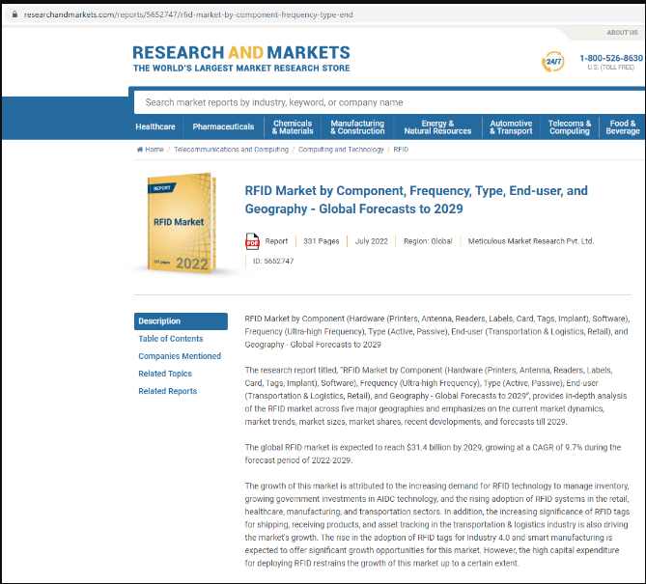Image resolution: width=646 pixels, height=584 pixels.
Task: Click paragraph mentioning $31.4 billion by 2029
Action: (x=433, y=454)
